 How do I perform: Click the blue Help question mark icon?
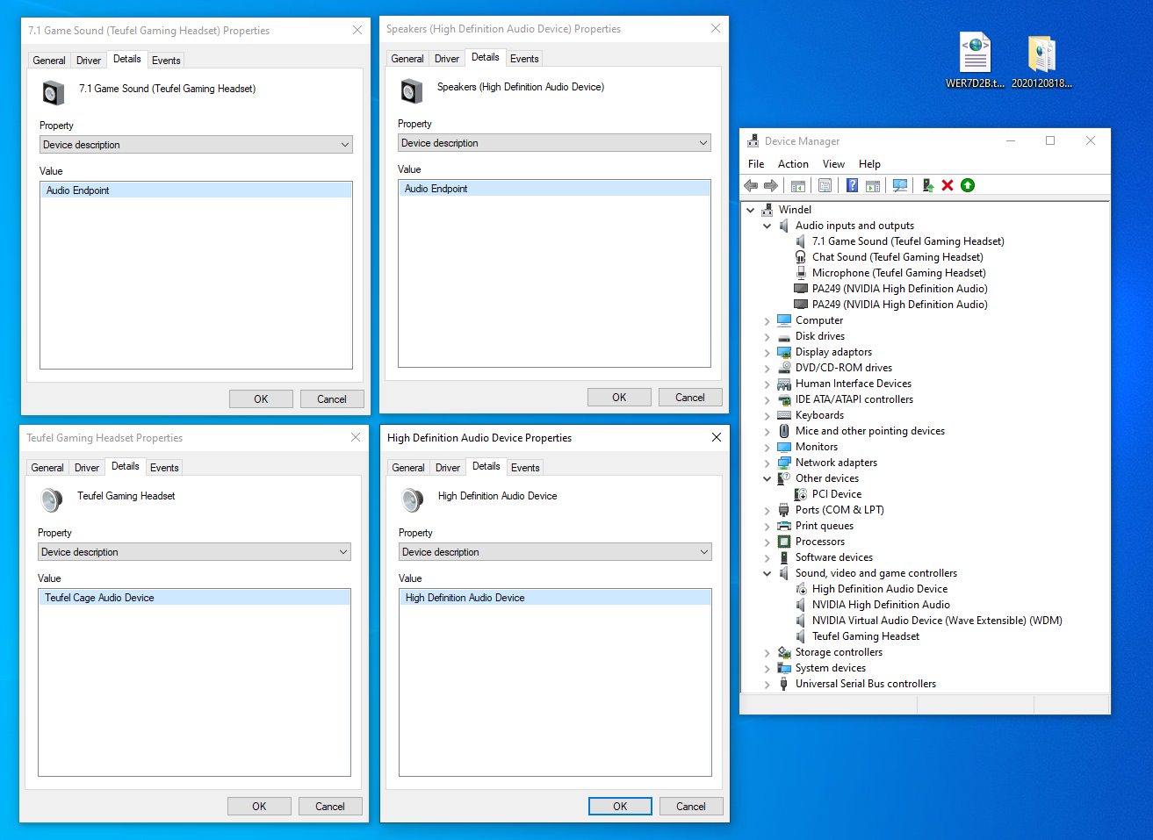point(852,185)
